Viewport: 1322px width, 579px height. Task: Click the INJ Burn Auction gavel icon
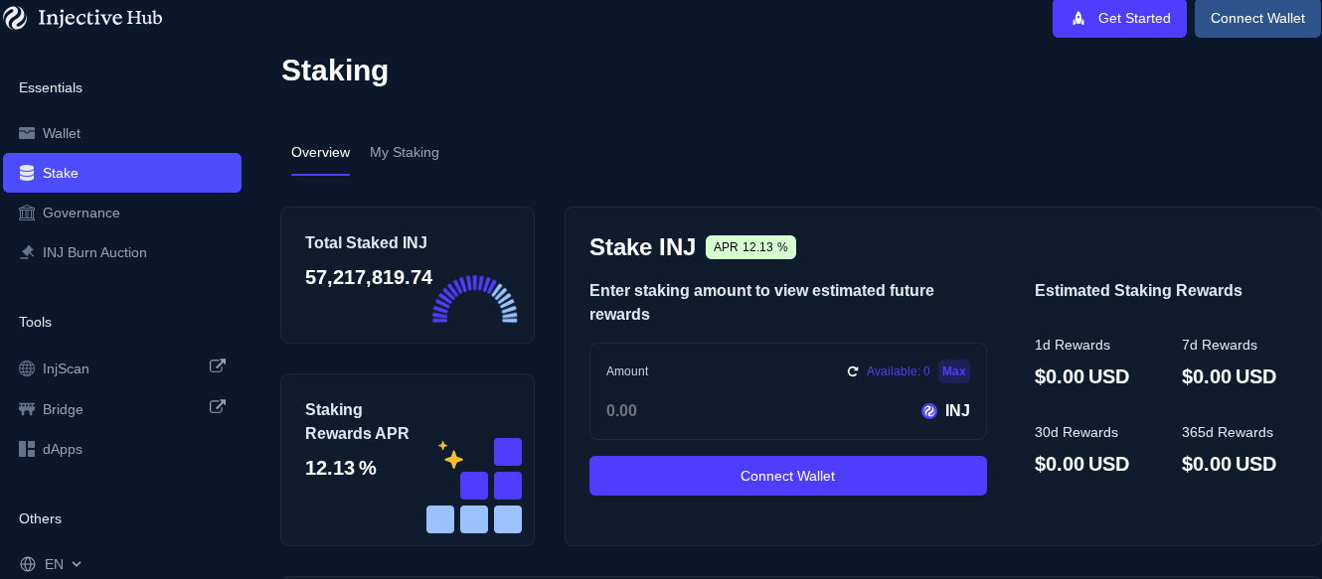point(27,252)
